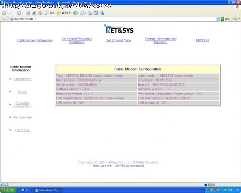Viewport: 241px width, 193px height.
Task: Open the Interface Rate sidebar link
Action: 22,117
